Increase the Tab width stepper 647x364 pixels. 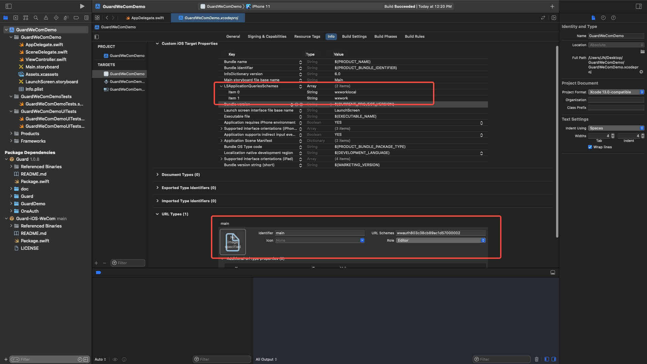coord(613,134)
